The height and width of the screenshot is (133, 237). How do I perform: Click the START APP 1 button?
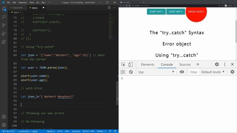pyautogui.click(x=156, y=11)
